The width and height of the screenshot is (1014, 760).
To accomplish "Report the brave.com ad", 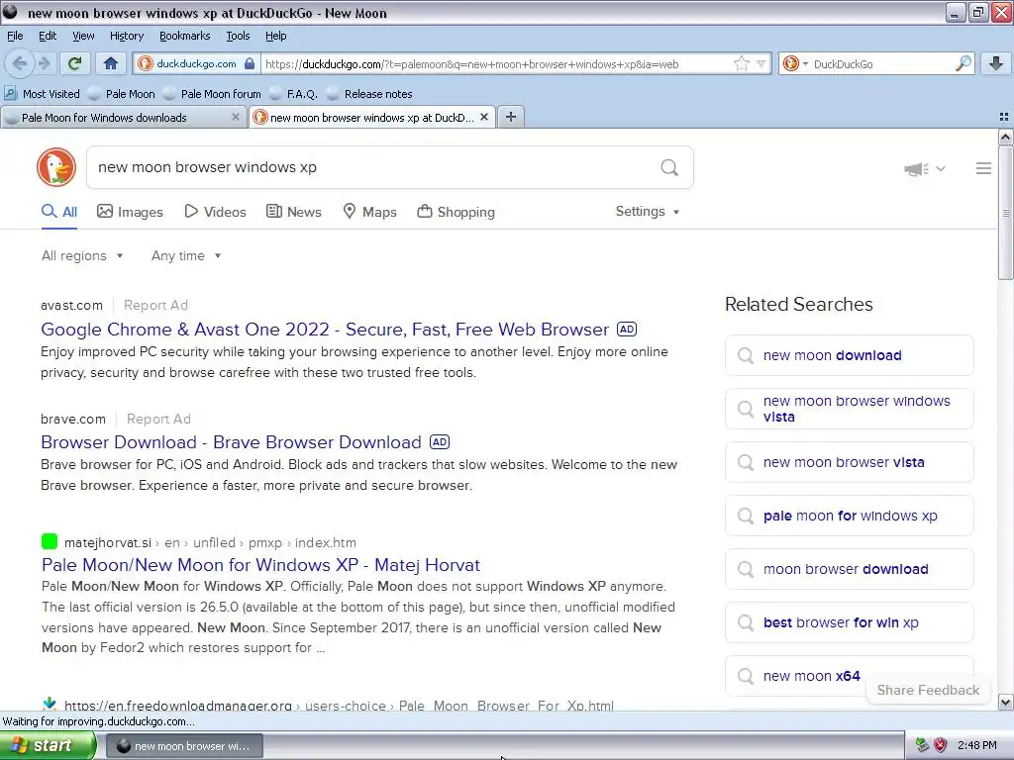I will [158, 419].
